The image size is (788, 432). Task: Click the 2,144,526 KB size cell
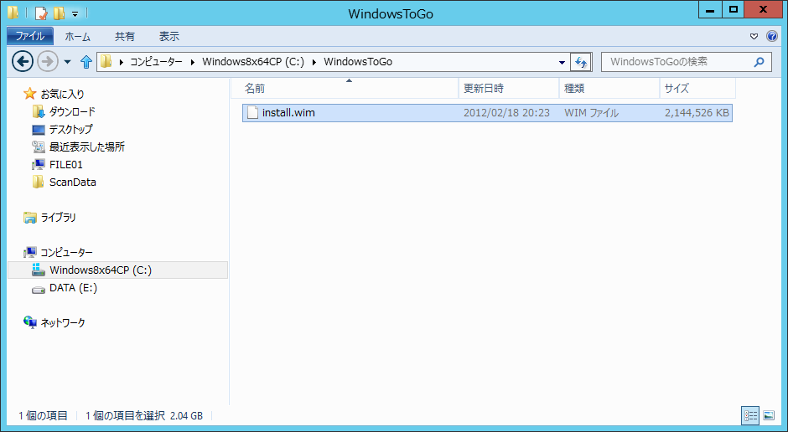(x=697, y=113)
